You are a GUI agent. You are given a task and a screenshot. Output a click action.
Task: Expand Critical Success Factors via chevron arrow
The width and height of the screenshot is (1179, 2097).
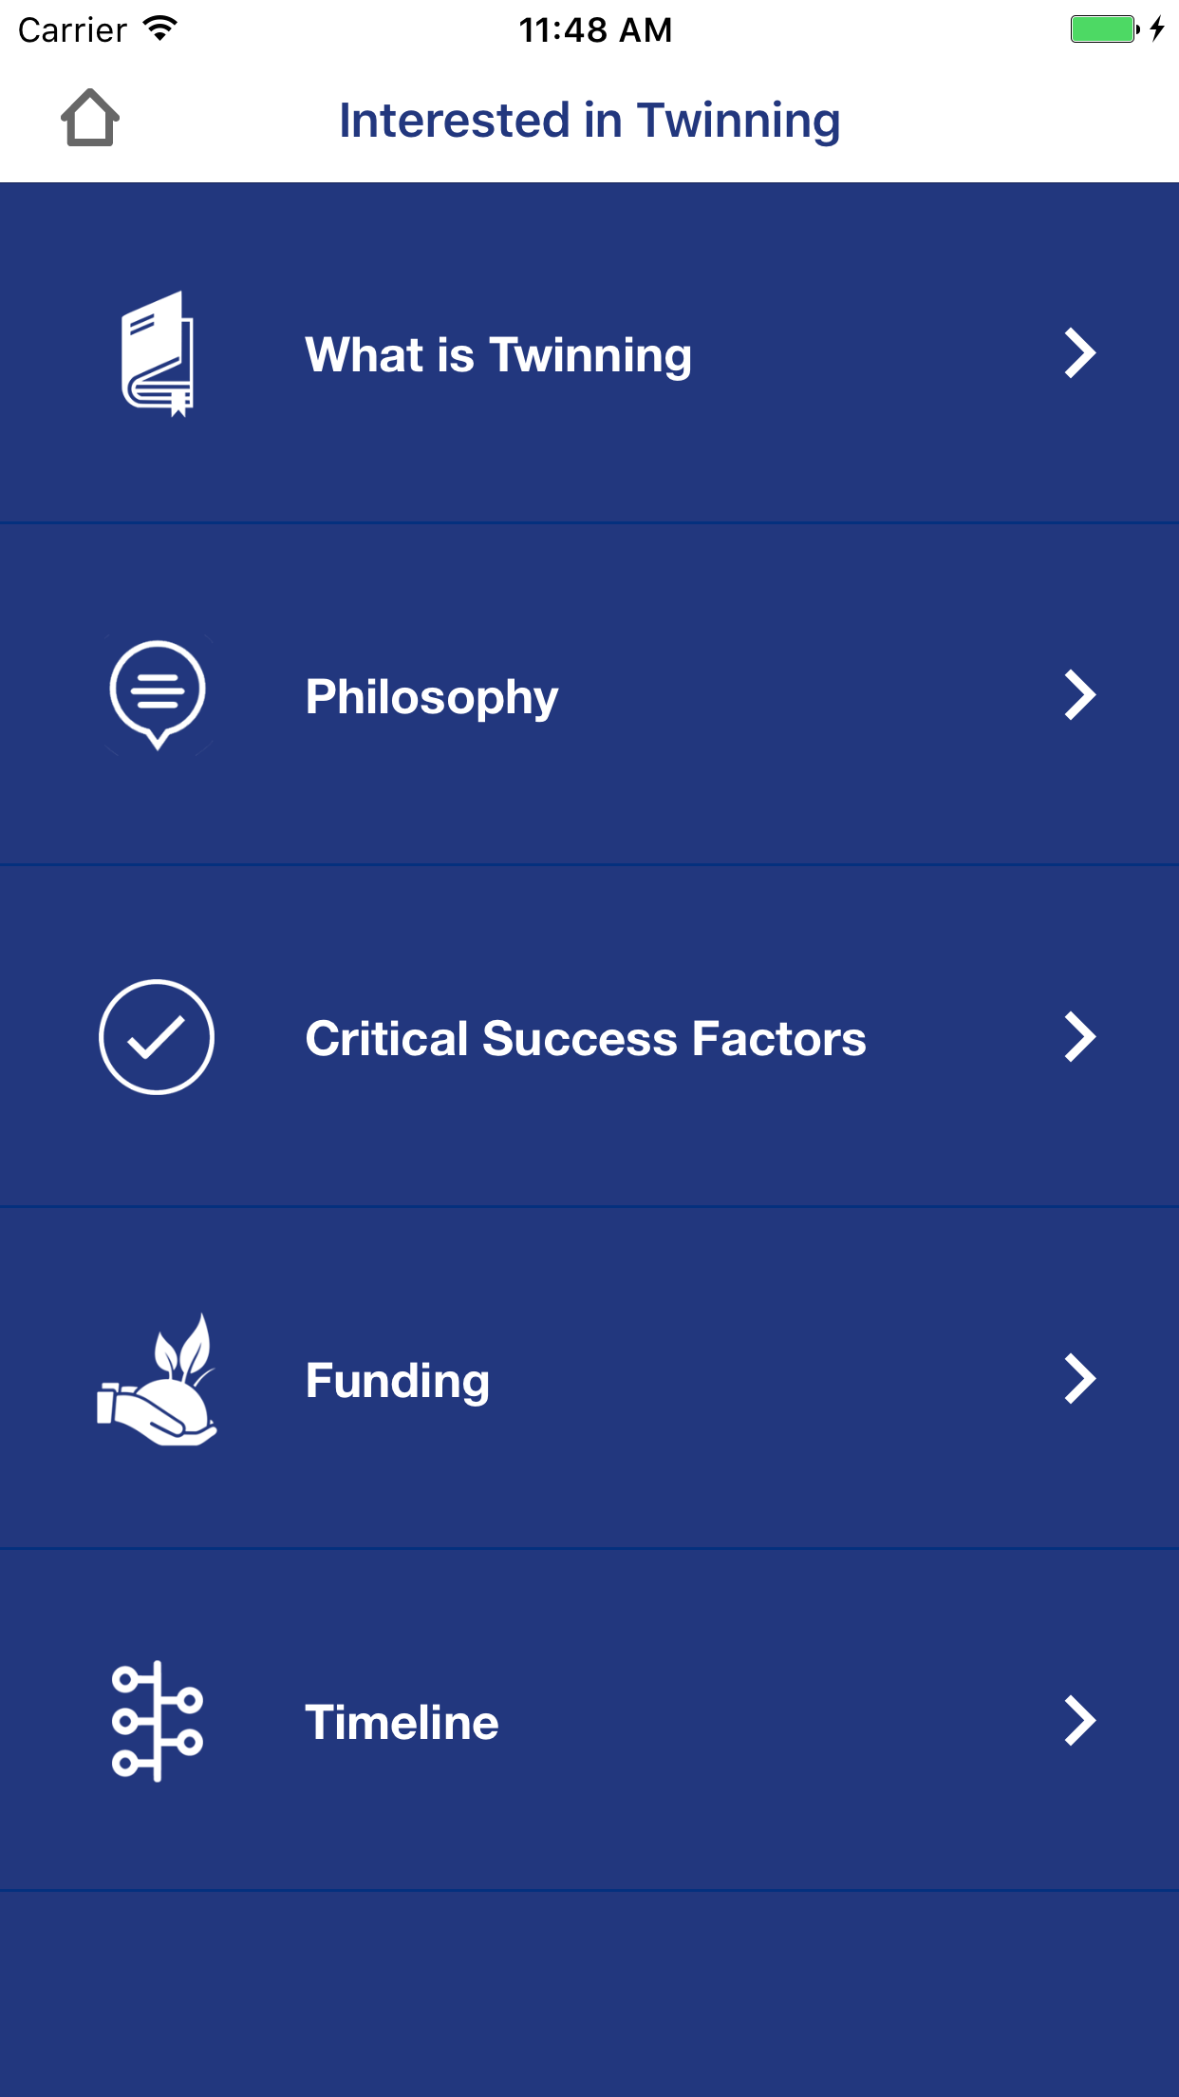point(1079,1037)
